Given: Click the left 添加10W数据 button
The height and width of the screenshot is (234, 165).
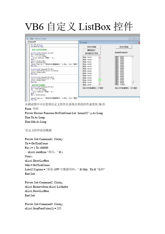Looking at the screenshot, I should pyautogui.click(x=91, y=47).
